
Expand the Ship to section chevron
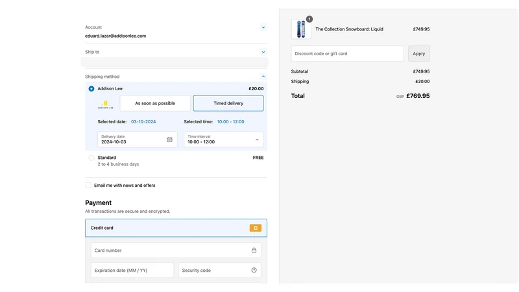[x=263, y=52]
